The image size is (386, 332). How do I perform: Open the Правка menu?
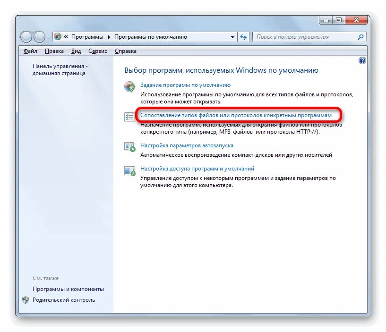click(54, 51)
